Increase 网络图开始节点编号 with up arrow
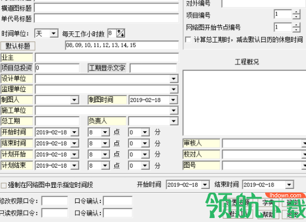Viewport: 306px width, 222px height. (296, 25)
